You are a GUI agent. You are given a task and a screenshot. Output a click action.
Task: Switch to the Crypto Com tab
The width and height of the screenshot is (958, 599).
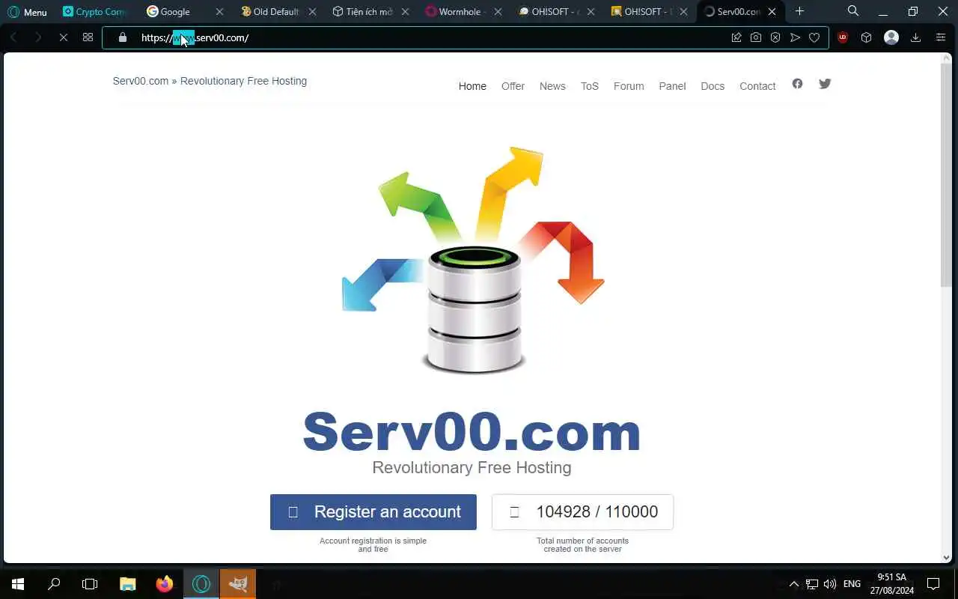(94, 12)
